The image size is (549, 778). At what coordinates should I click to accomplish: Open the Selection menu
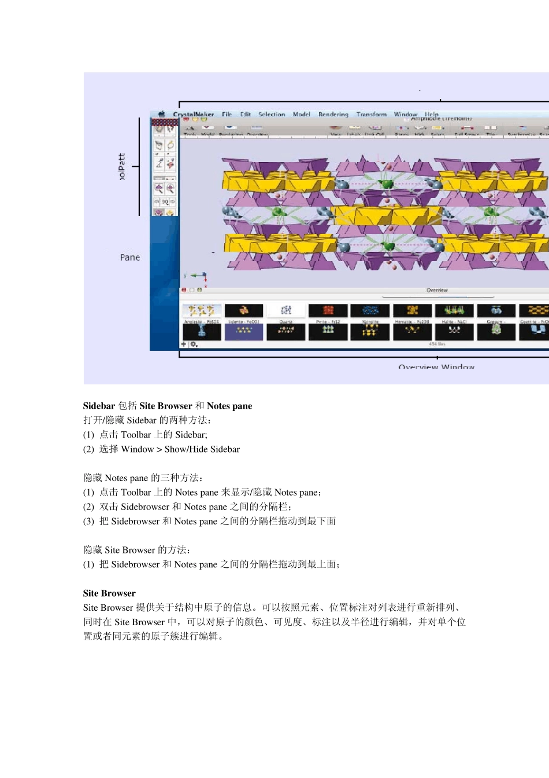click(272, 114)
